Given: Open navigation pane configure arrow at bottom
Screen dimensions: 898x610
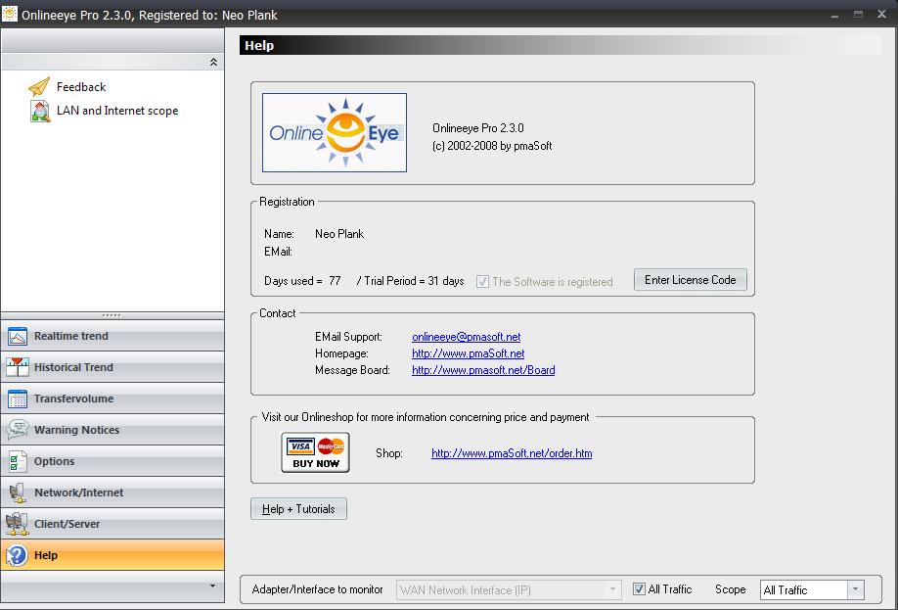Looking at the screenshot, I should (212, 586).
